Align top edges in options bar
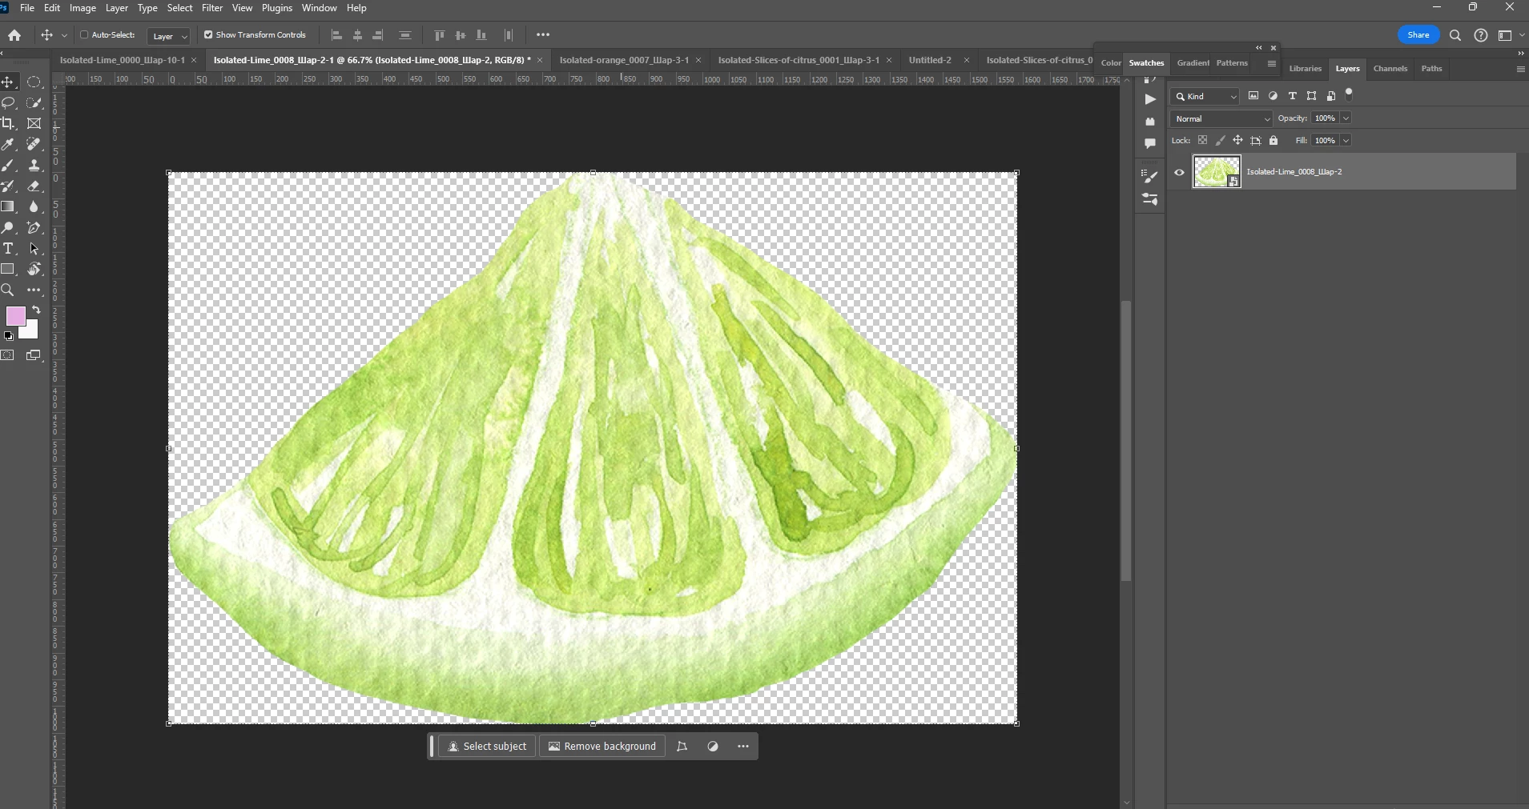This screenshot has width=1529, height=809. [x=439, y=35]
